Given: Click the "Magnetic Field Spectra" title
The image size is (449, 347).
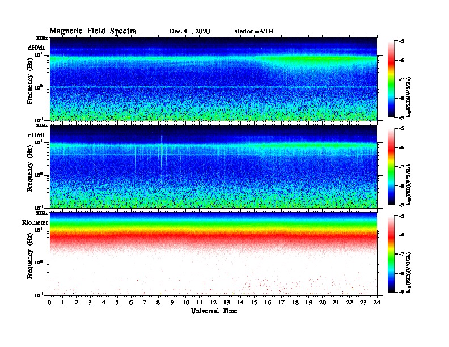Looking at the screenshot, I should (x=93, y=31).
